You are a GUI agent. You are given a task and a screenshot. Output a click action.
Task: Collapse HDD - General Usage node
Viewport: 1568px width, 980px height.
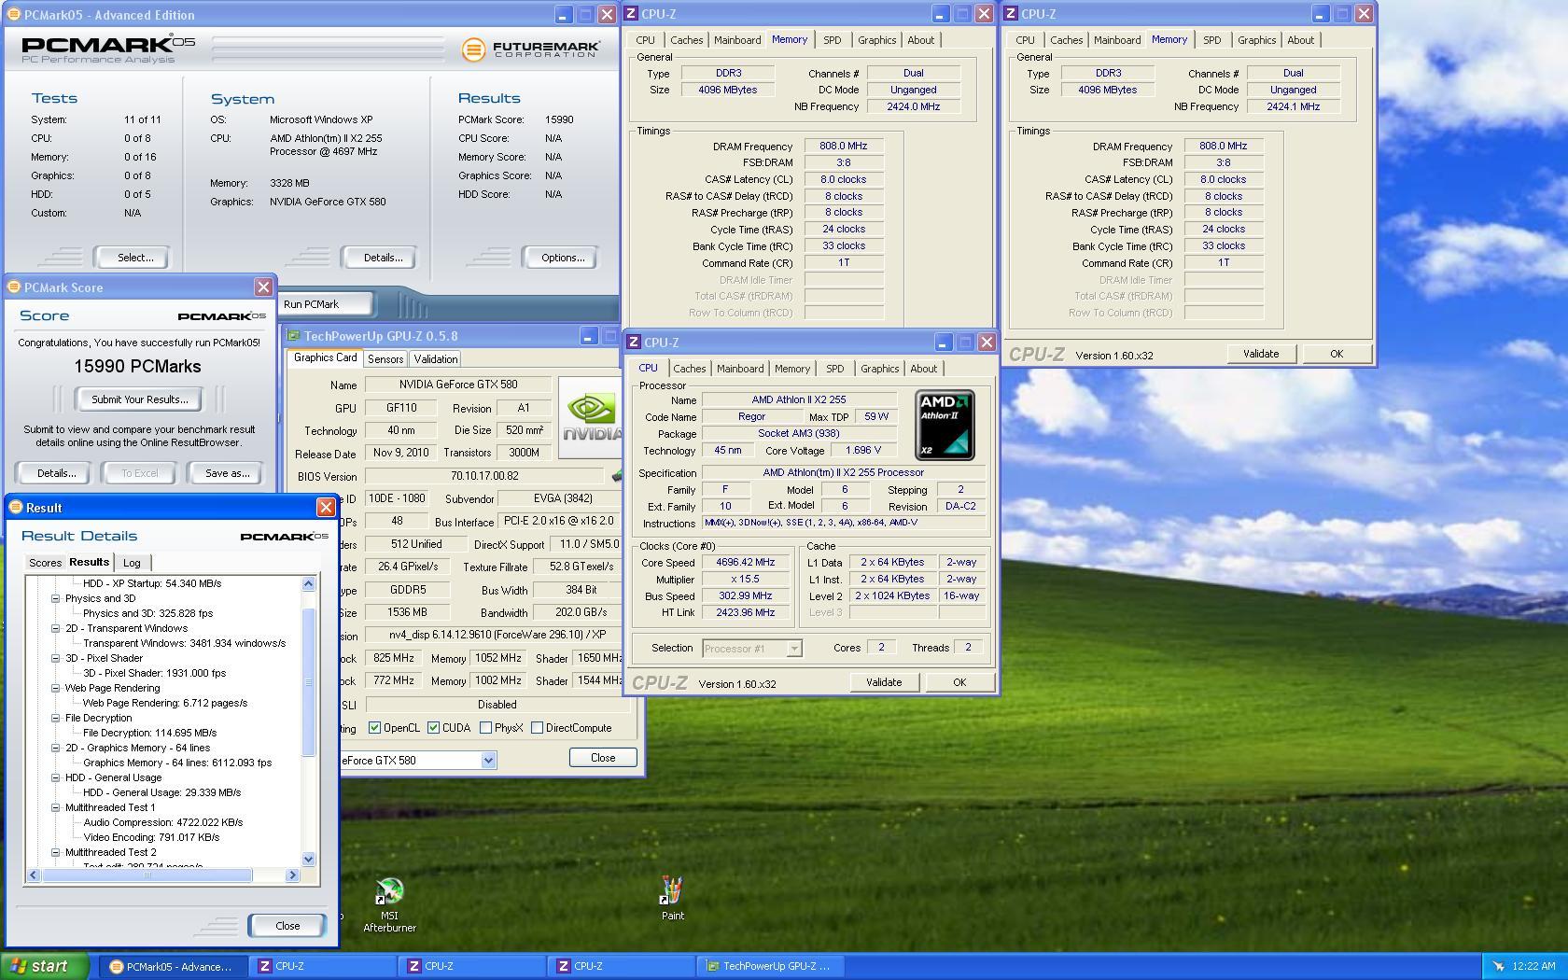pos(55,777)
